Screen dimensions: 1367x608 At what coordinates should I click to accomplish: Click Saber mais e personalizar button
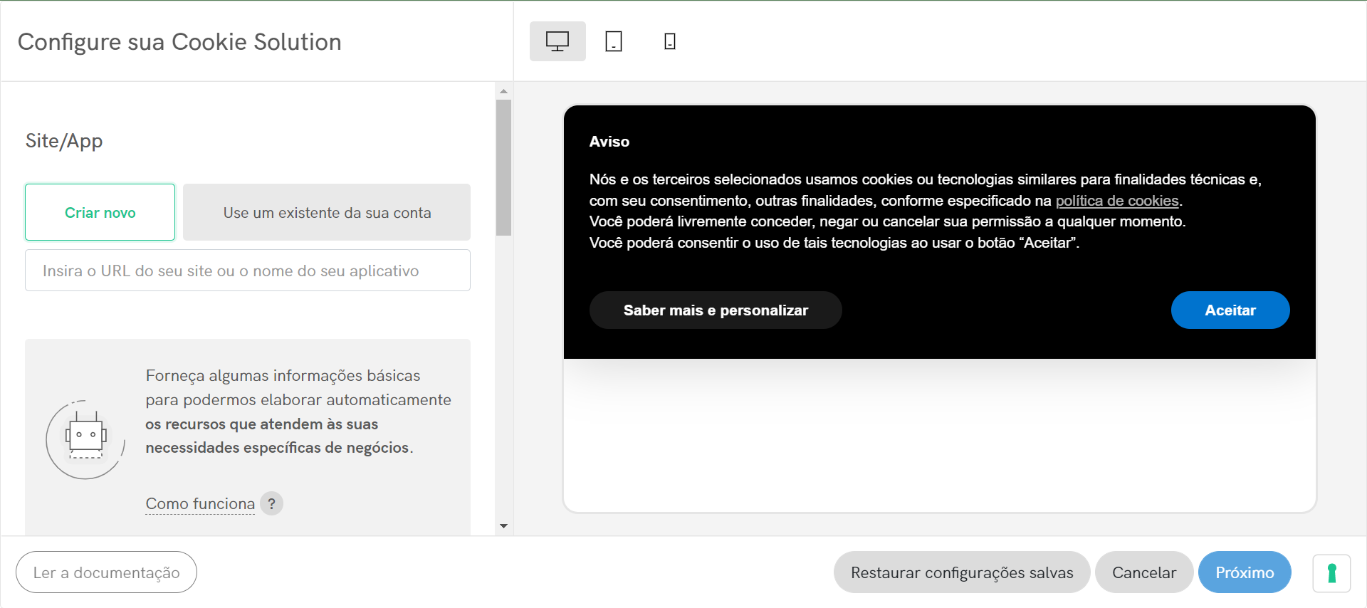[716, 310]
